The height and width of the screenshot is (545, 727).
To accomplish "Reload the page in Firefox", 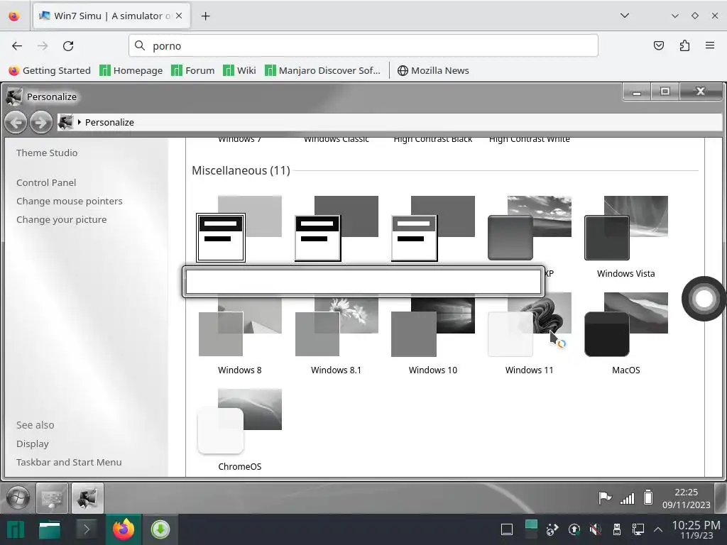I will coord(68,46).
